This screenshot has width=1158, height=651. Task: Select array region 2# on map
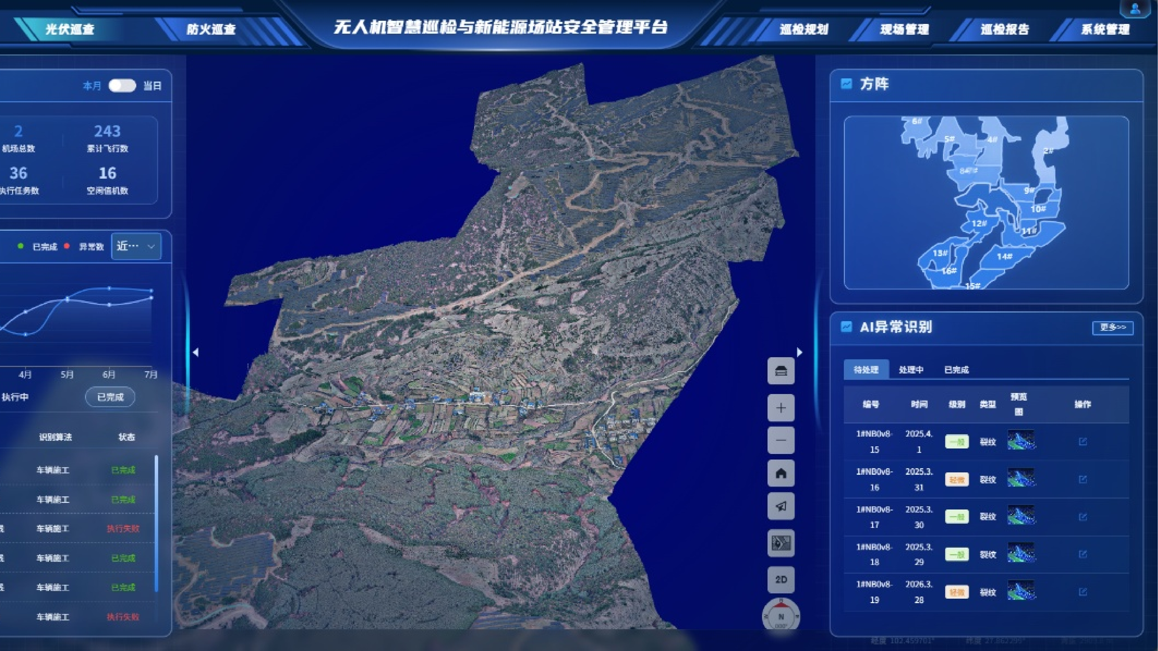1048,150
